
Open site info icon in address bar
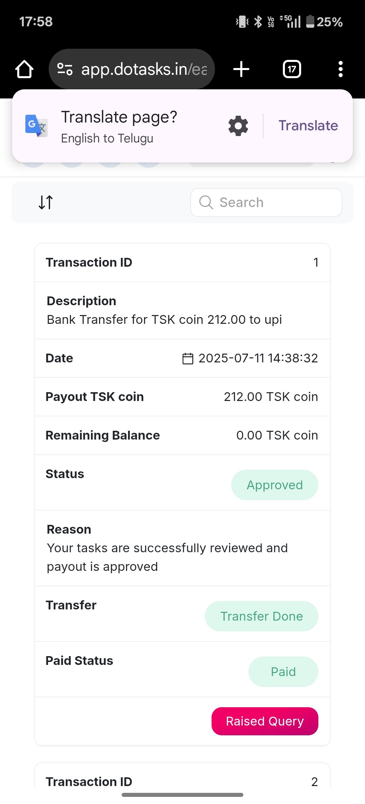(x=65, y=69)
